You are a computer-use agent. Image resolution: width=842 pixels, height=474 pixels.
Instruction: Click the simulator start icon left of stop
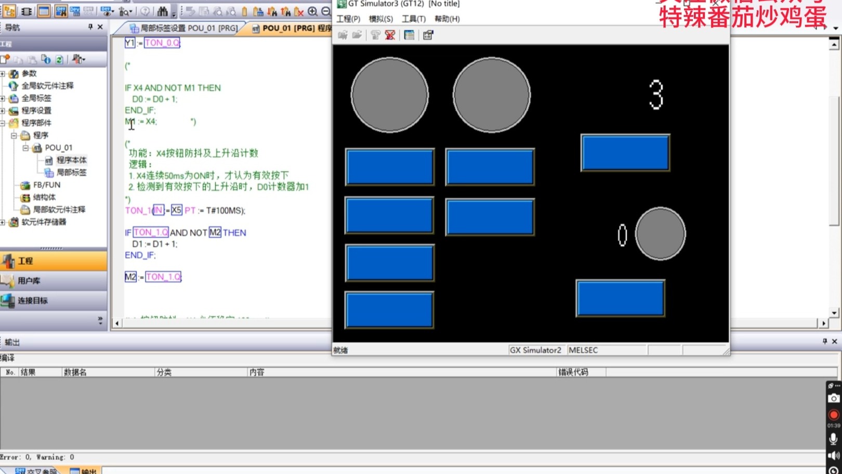[x=375, y=35]
